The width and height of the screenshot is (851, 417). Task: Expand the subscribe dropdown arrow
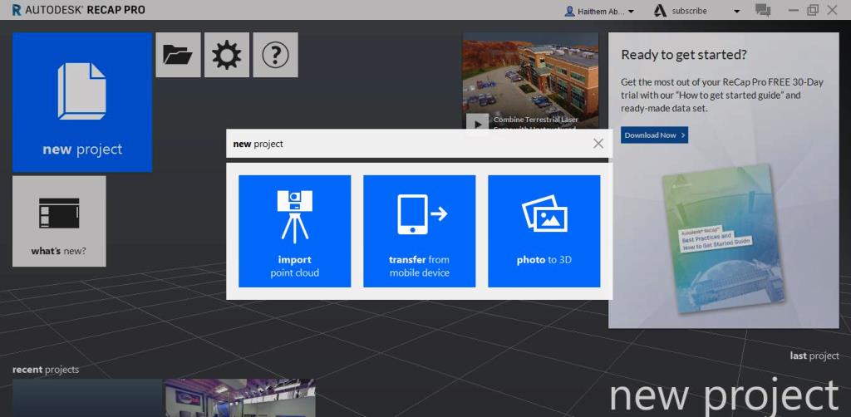pos(736,12)
